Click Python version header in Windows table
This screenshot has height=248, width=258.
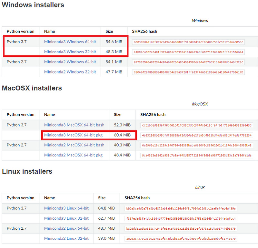click(21, 31)
